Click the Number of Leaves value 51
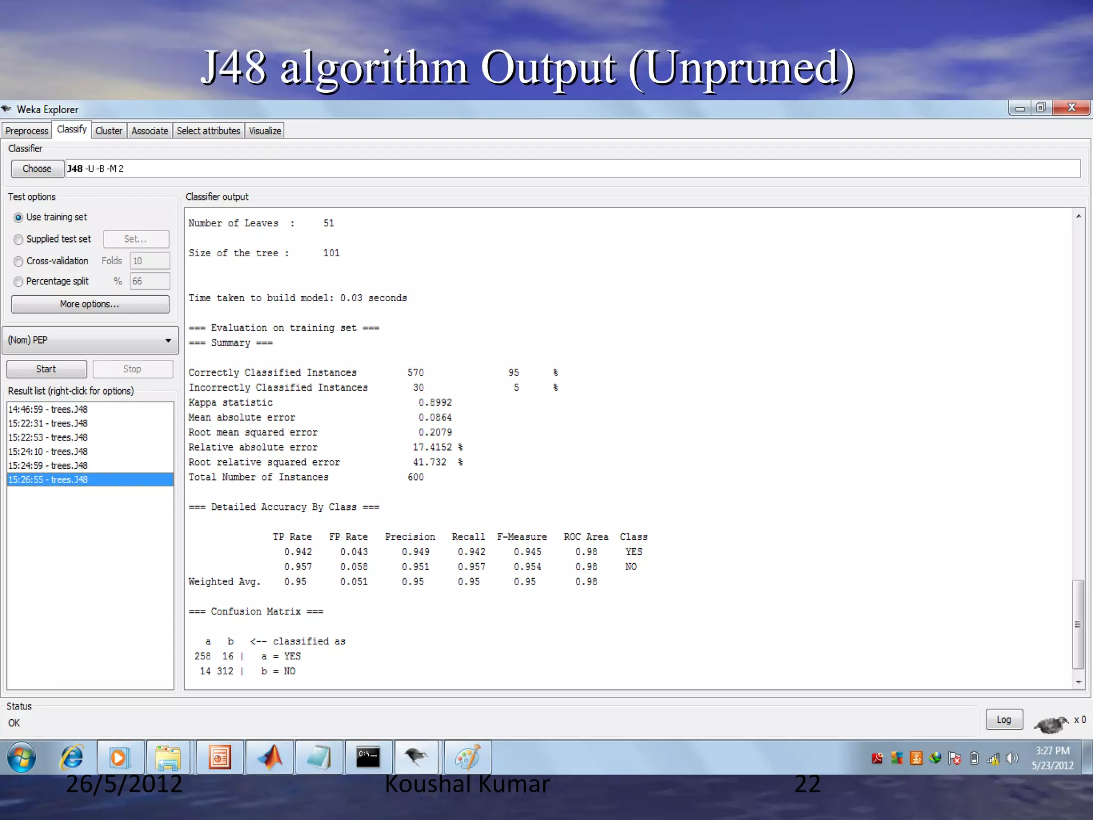The width and height of the screenshot is (1093, 820). click(x=329, y=223)
